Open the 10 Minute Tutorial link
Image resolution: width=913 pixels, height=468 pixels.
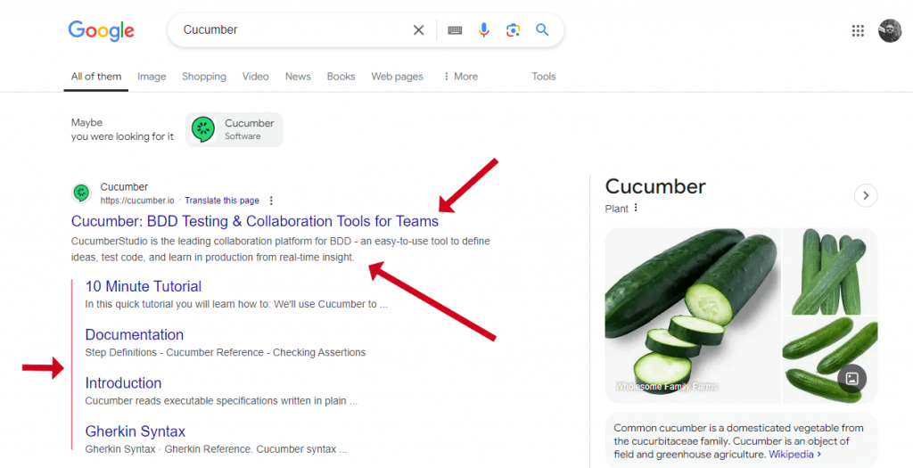(x=144, y=286)
